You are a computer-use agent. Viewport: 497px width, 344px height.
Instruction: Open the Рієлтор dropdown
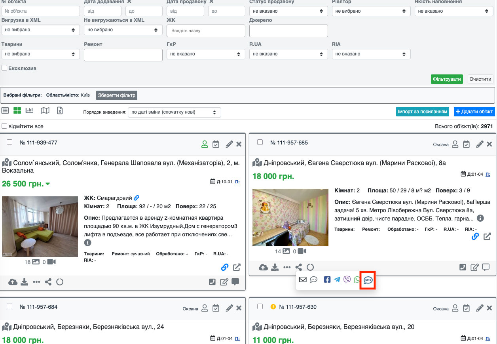point(371,11)
